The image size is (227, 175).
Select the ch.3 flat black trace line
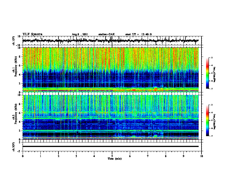[110, 146]
